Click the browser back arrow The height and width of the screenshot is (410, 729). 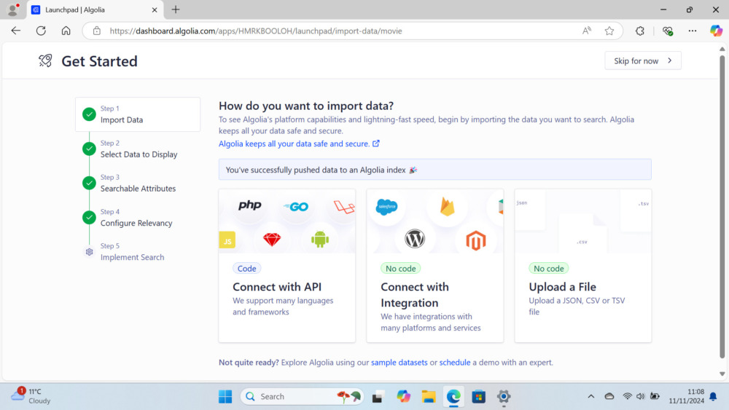click(16, 31)
